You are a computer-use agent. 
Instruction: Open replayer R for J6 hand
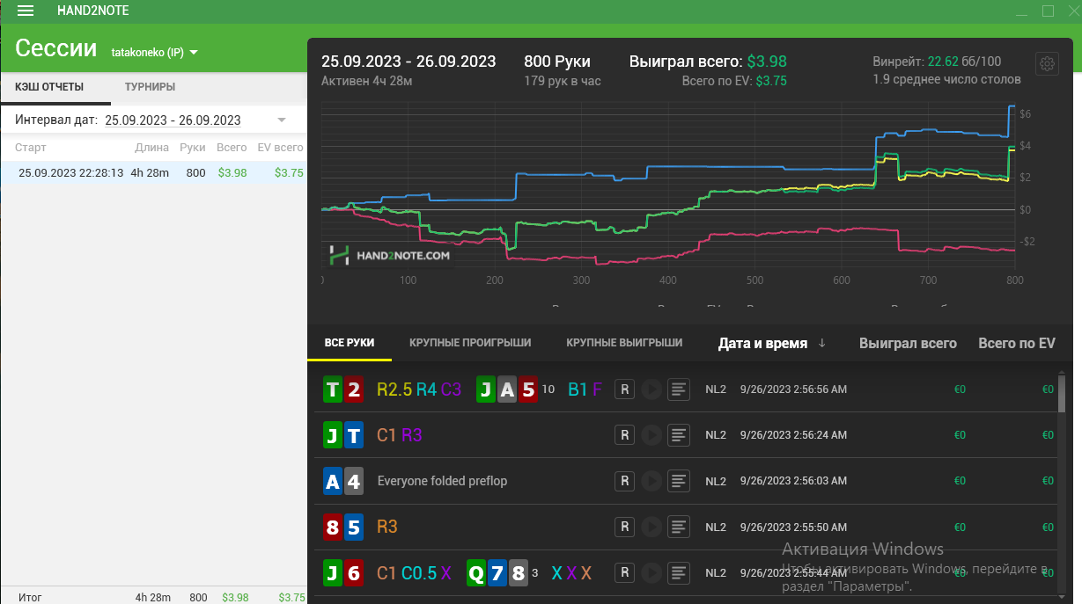[624, 573]
